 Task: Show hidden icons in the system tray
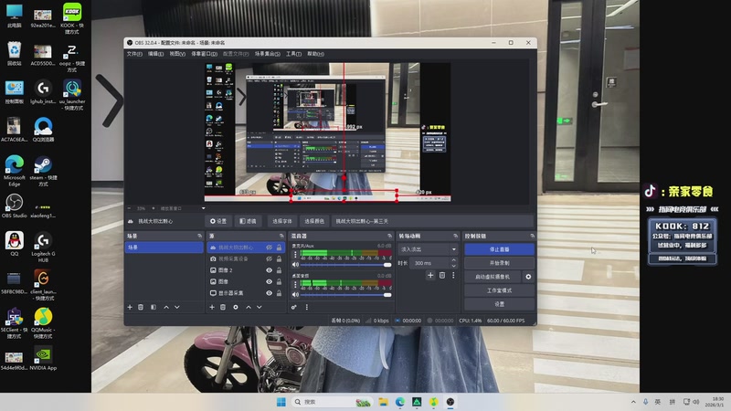[633, 402]
